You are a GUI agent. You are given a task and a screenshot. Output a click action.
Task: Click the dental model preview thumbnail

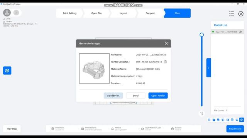pos(94,68)
